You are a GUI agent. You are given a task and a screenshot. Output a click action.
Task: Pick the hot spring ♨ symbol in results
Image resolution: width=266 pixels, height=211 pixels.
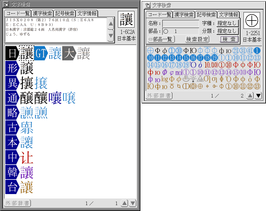pos(186,79)
